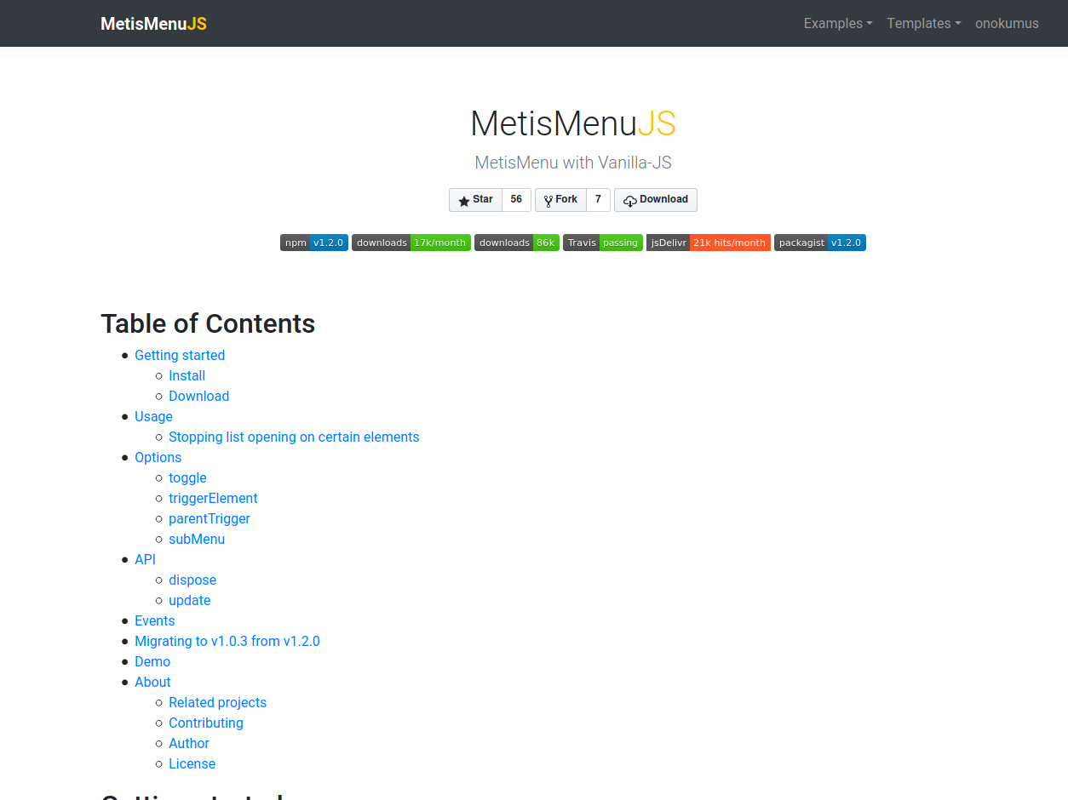Click the GitHub Star button

[x=475, y=200]
